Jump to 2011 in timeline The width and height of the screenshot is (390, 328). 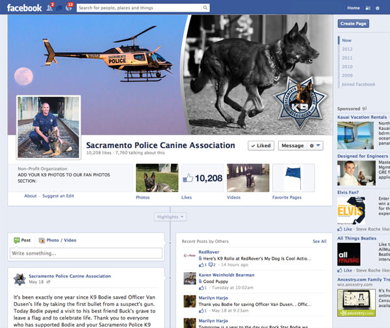347,58
